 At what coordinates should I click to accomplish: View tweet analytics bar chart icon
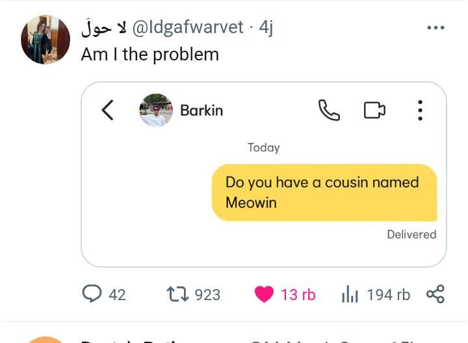350,294
